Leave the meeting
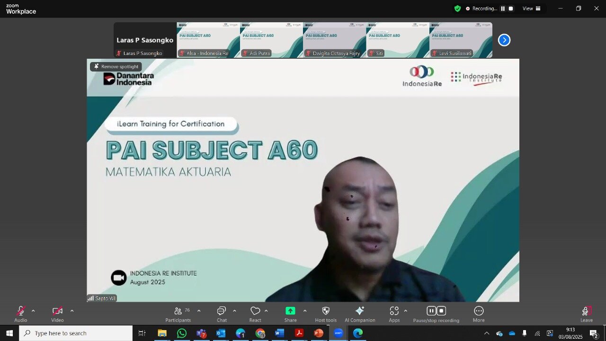This screenshot has width=606, height=341. click(x=586, y=314)
